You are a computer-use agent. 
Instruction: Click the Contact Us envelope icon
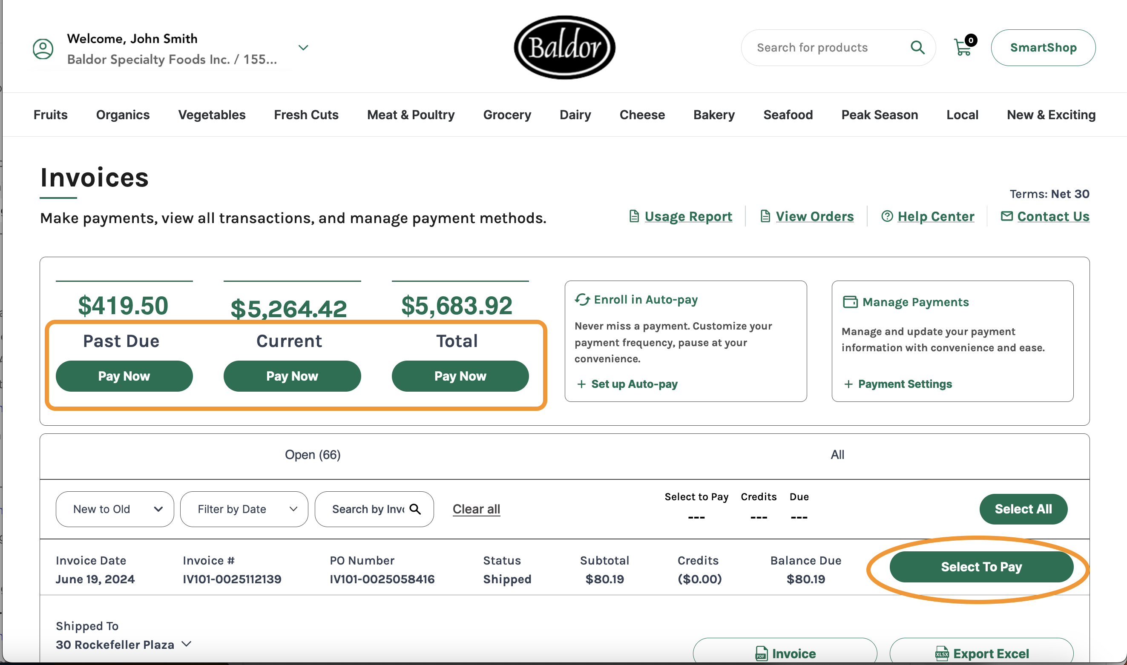(x=1006, y=216)
